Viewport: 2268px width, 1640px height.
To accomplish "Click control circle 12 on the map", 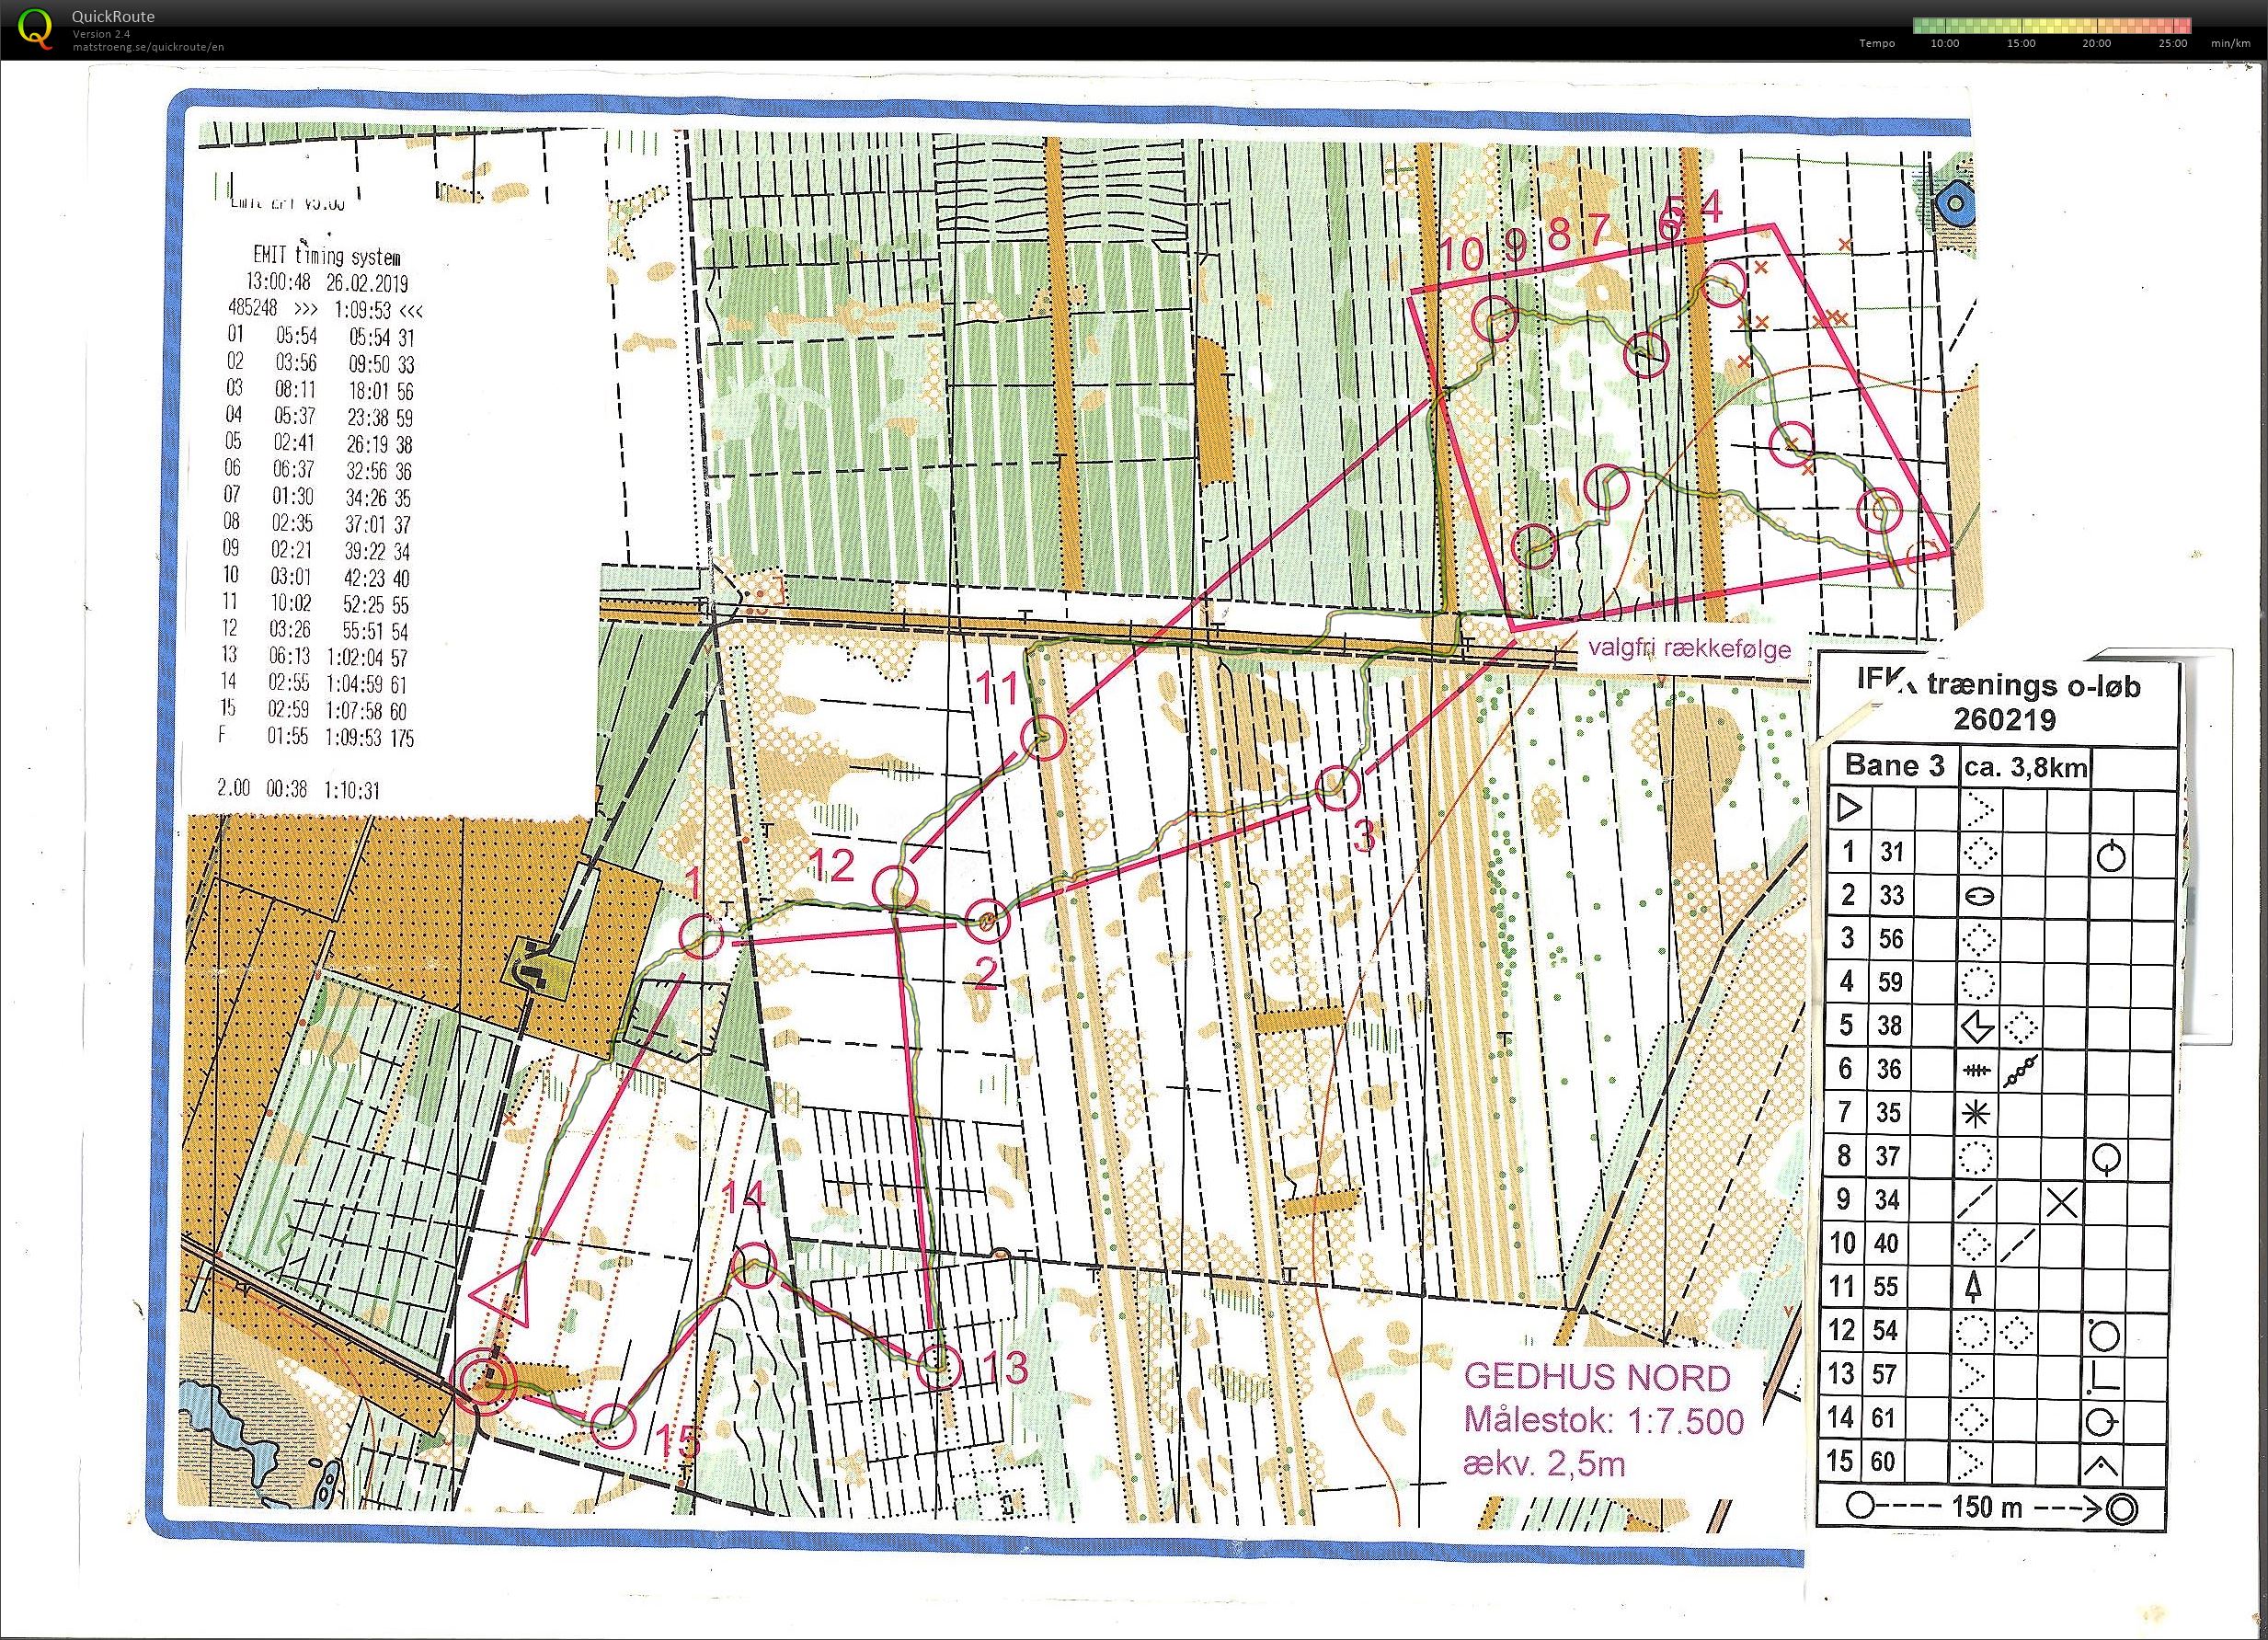I will (x=895, y=888).
